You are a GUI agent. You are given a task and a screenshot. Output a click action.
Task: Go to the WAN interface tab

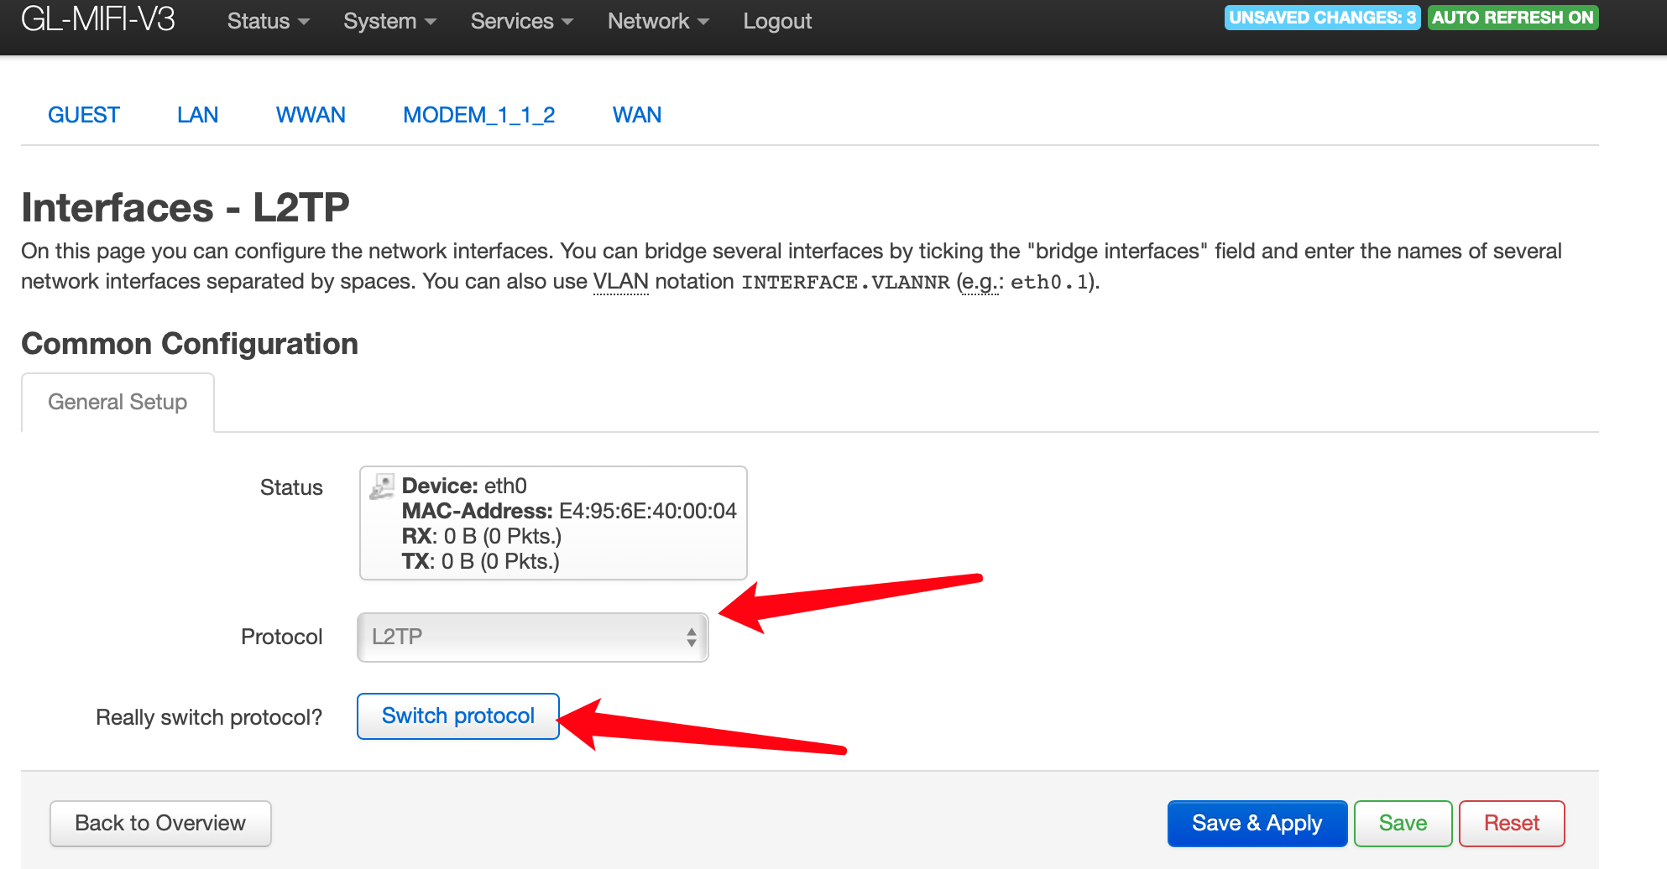point(637,115)
